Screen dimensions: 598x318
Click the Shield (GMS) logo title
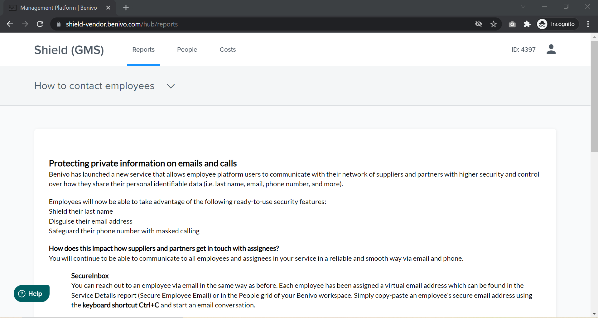[x=69, y=50]
